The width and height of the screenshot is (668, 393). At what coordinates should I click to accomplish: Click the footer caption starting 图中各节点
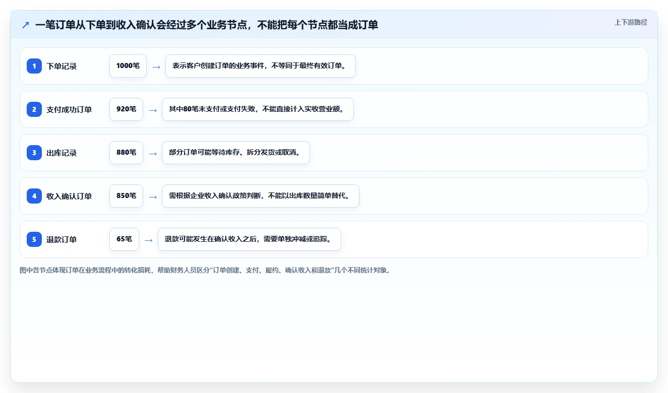pyautogui.click(x=205, y=270)
